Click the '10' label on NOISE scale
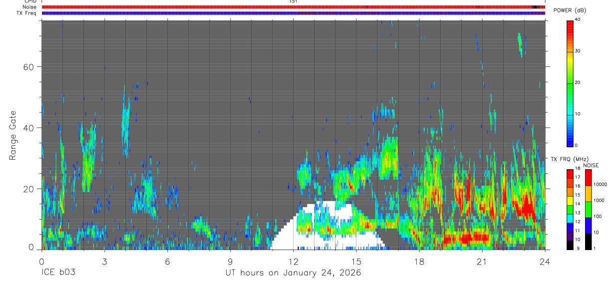Image resolution: width=613 pixels, height=283 pixels. click(x=596, y=233)
